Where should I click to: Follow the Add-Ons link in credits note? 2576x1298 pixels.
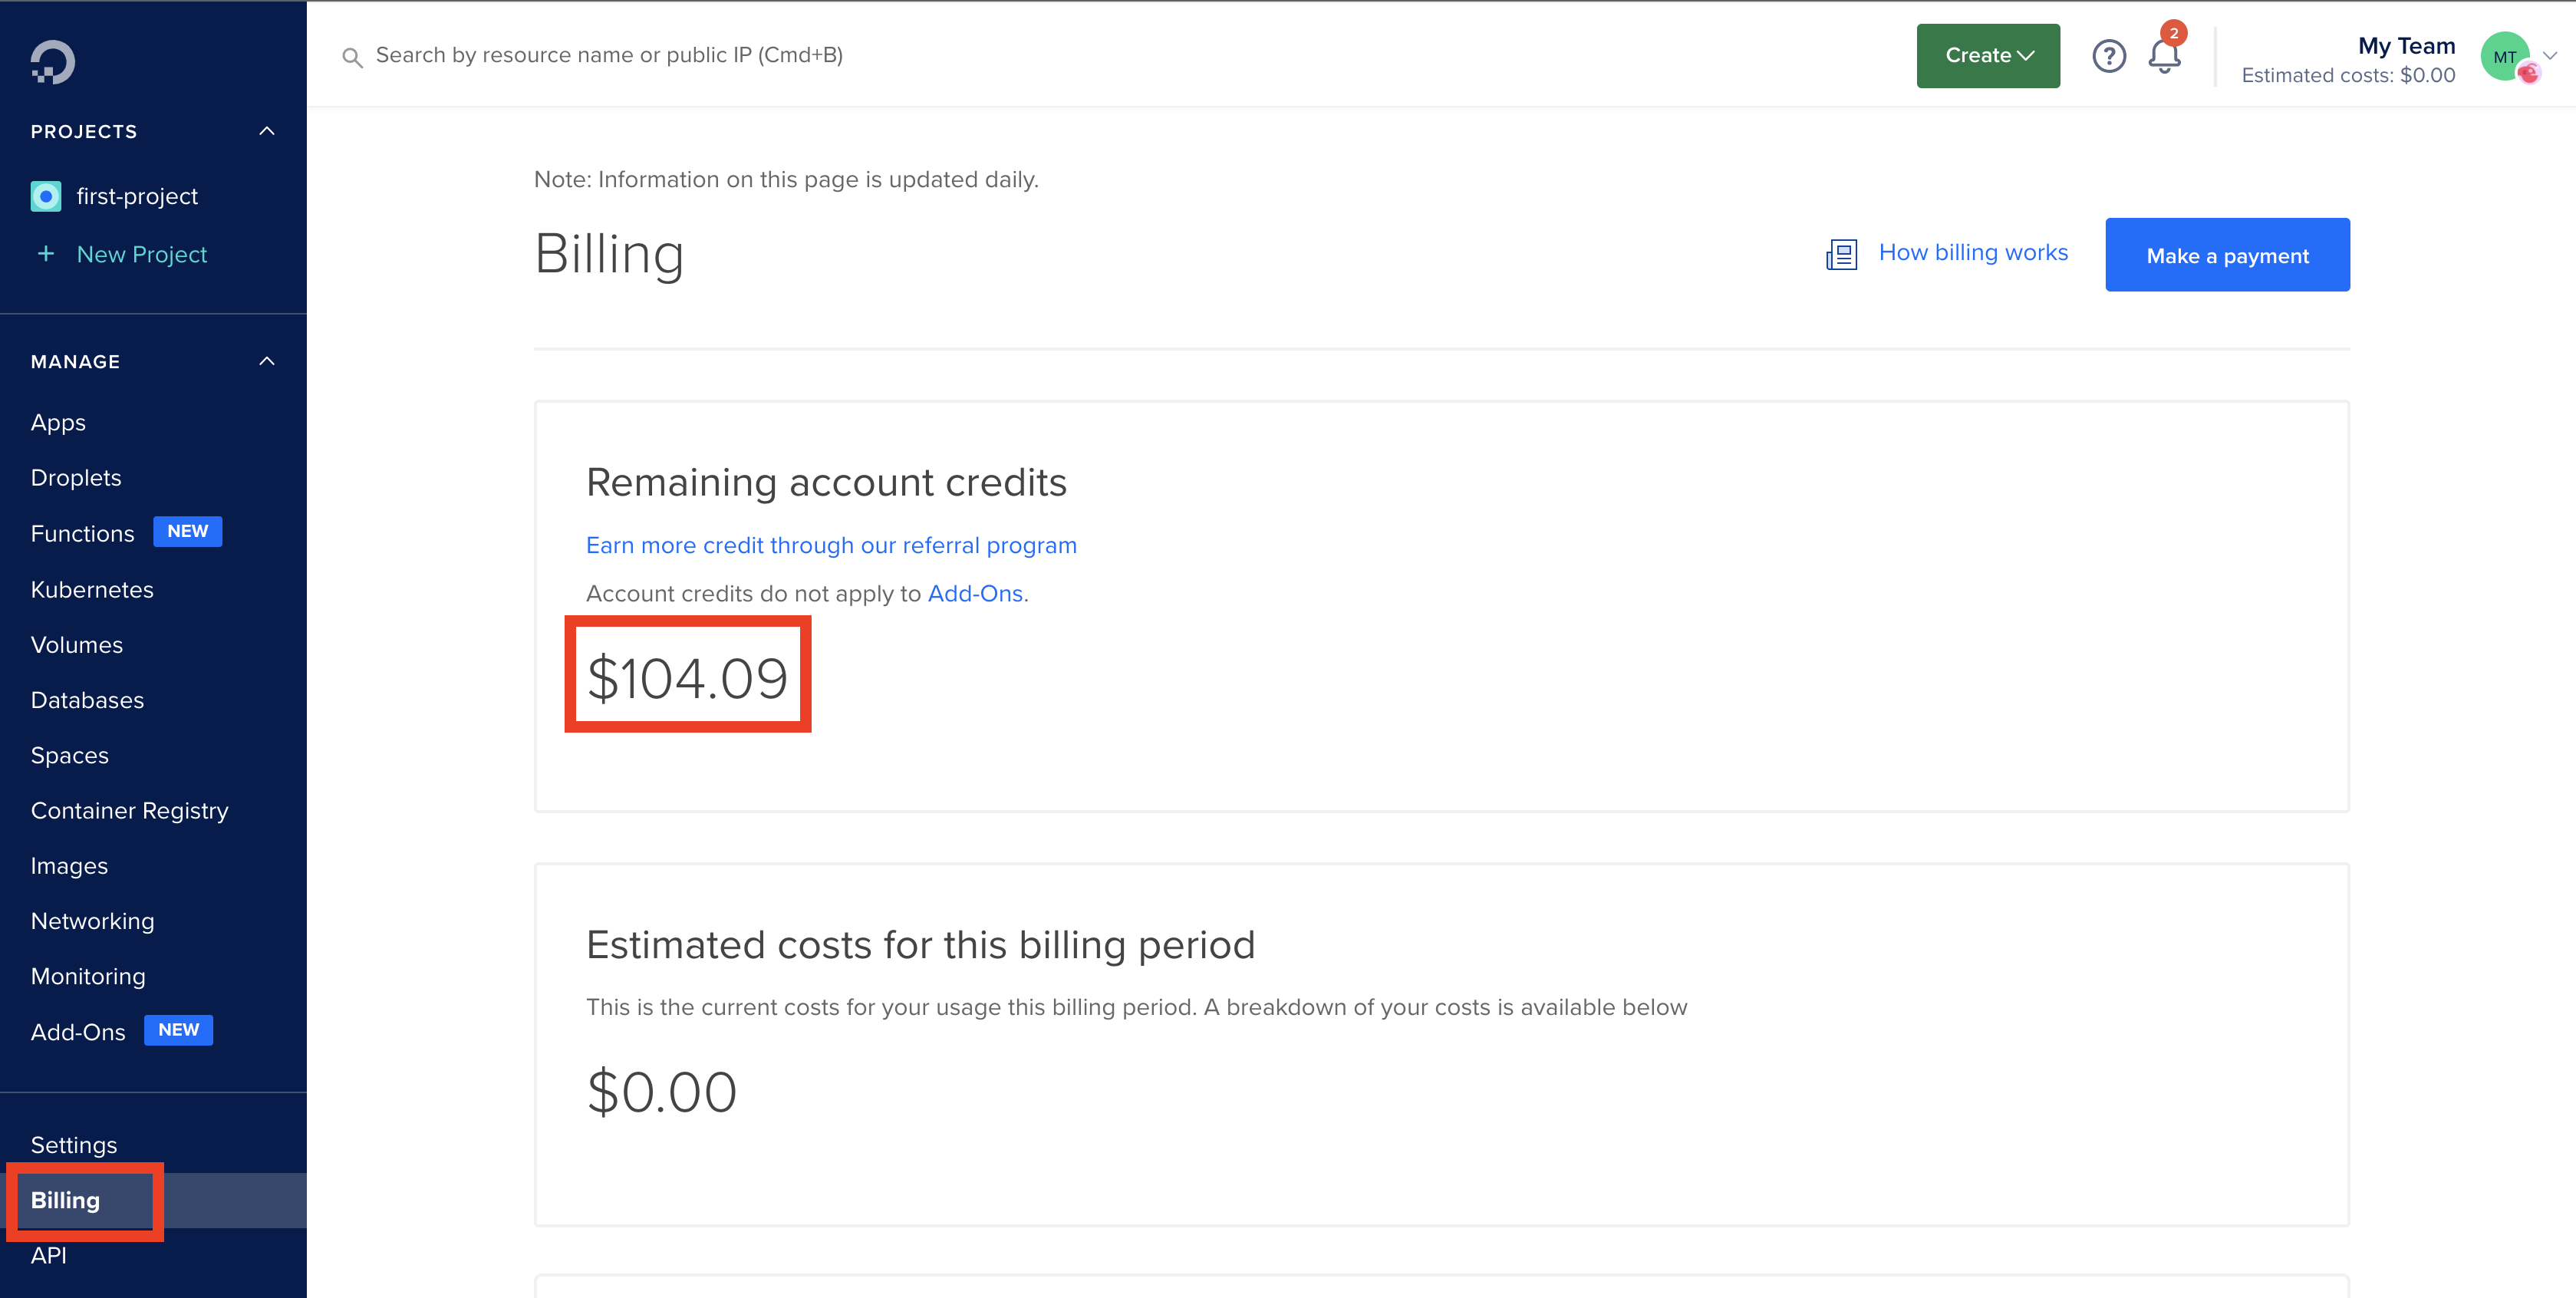tap(975, 594)
